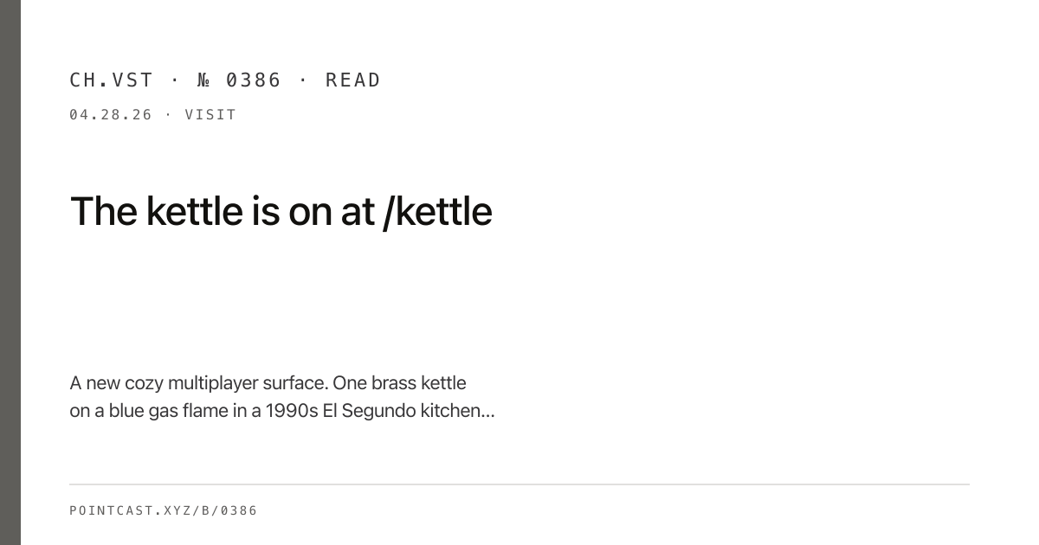Viewport: 1039px width, 545px height.
Task: Open the POINTCAST.XYZ/B/0386 footer URL
Action: click(x=164, y=510)
